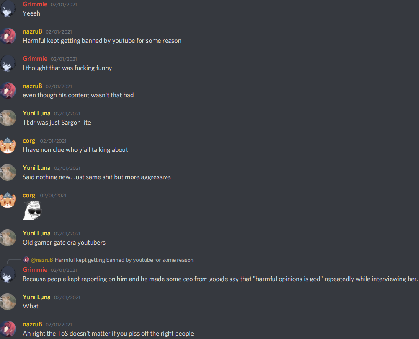Open corgi's avatar next to non clue message

coord(8,145)
